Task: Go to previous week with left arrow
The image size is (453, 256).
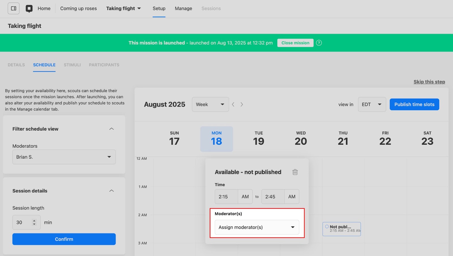Action: [233, 104]
